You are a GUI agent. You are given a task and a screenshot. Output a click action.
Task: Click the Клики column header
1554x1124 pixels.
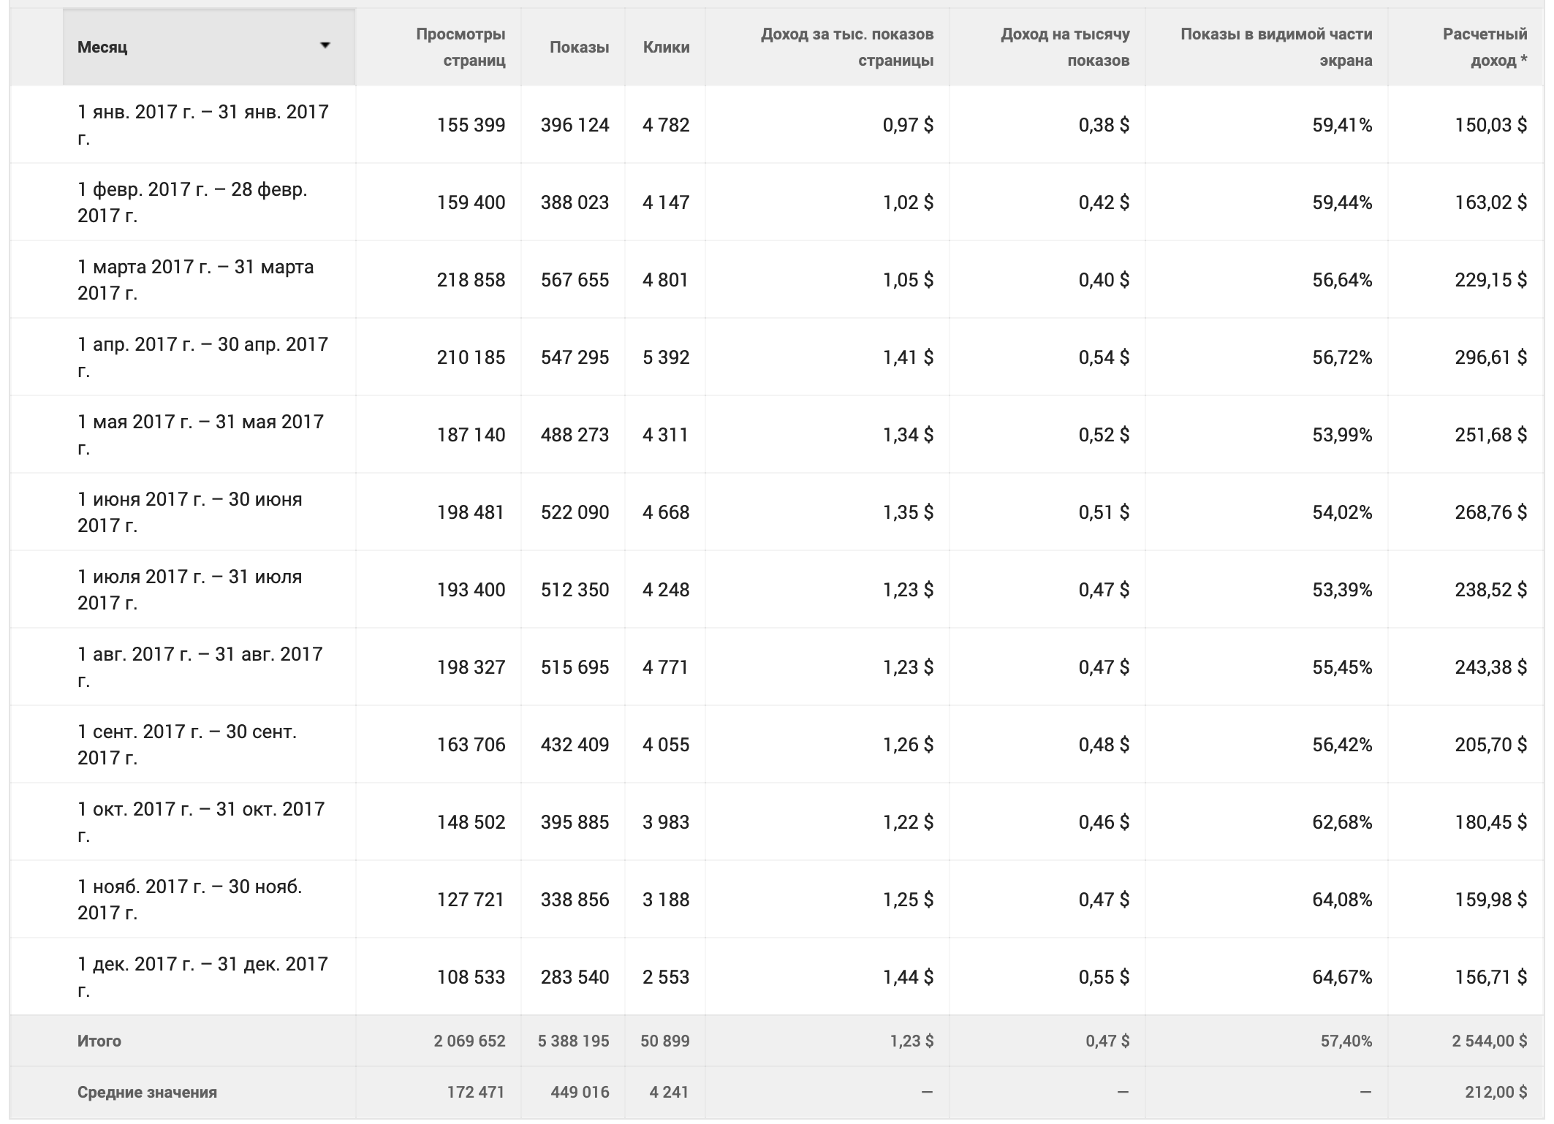(665, 48)
